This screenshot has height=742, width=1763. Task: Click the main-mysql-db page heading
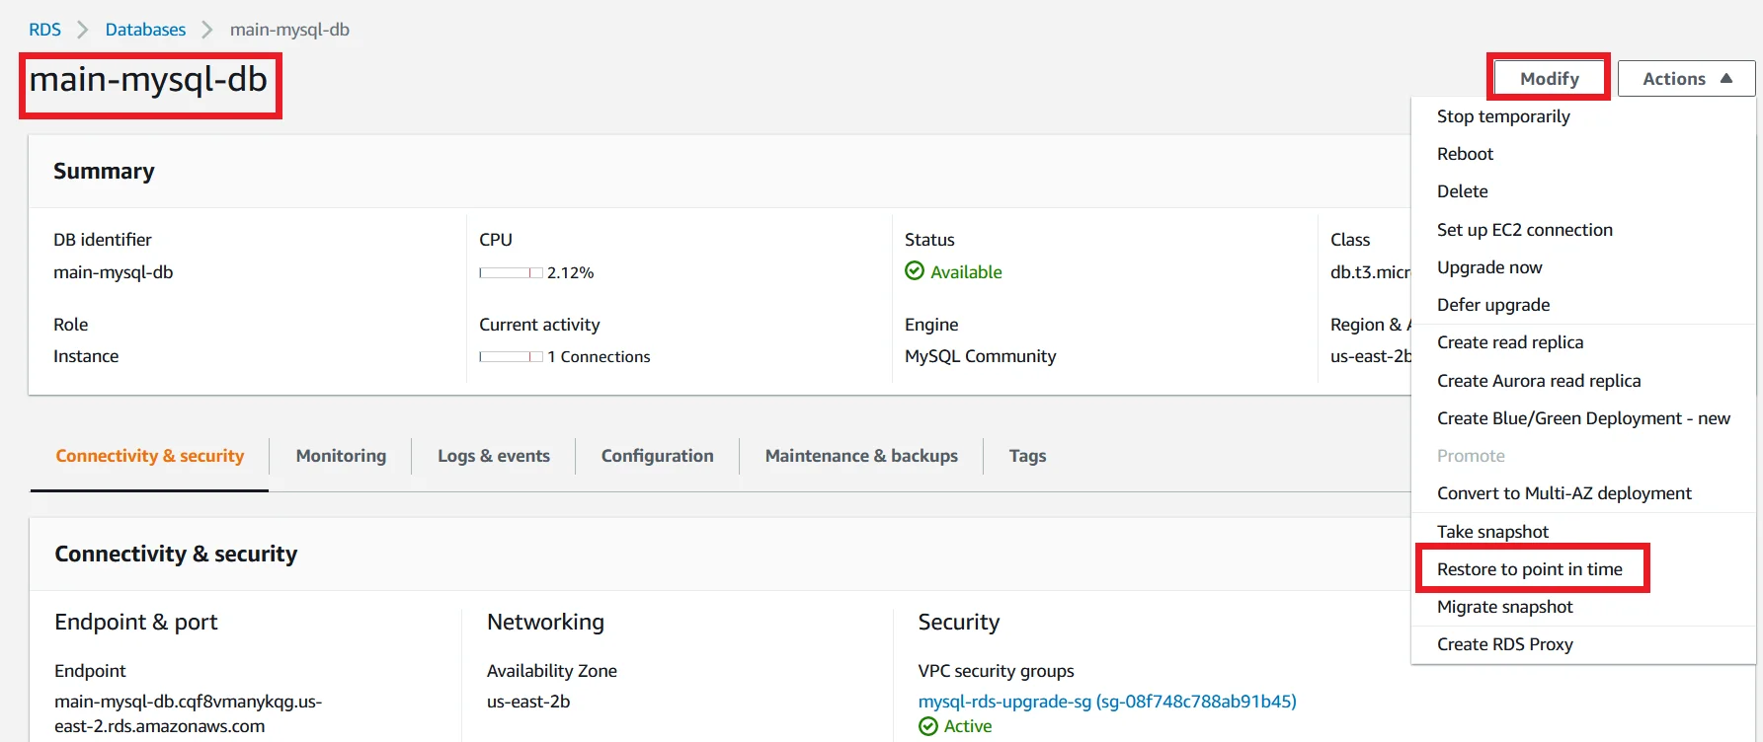(148, 79)
